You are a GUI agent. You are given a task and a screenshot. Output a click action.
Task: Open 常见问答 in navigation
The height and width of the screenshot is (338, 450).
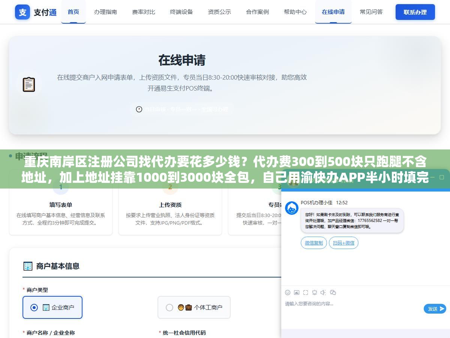(x=371, y=12)
